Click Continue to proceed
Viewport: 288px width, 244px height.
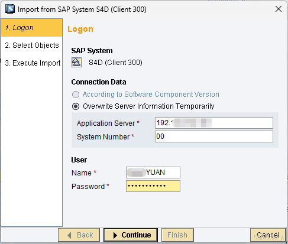click(131, 235)
